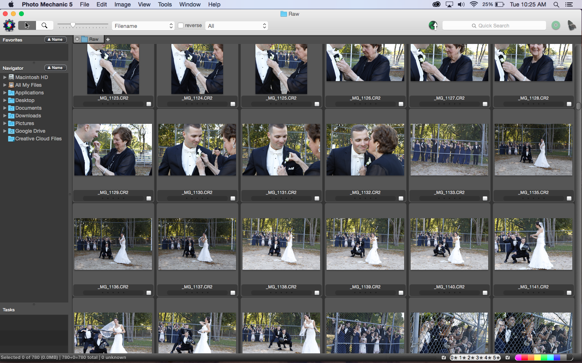The image size is (582, 363).
Task: Select the green color class swatch
Action: click(x=544, y=357)
